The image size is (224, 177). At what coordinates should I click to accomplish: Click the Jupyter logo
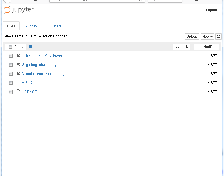[x=19, y=10]
